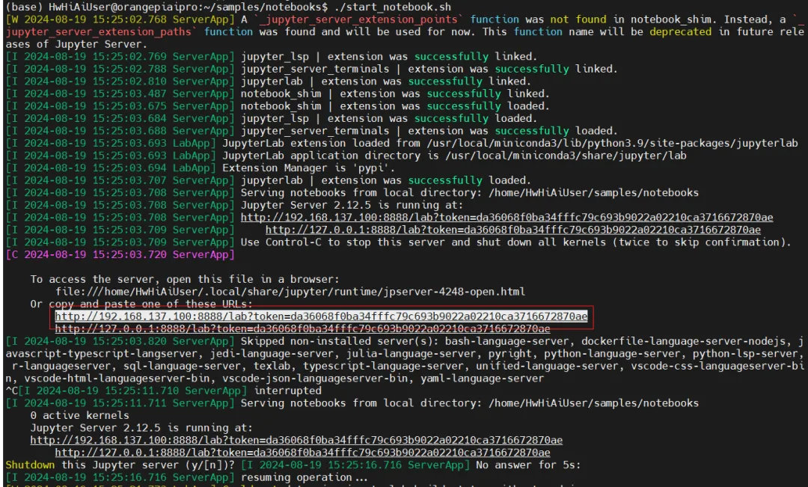Screen dimensions: 808x487
Task: Open the red-boxed highlighted 192.168.137.100 URL
Action: point(322,316)
